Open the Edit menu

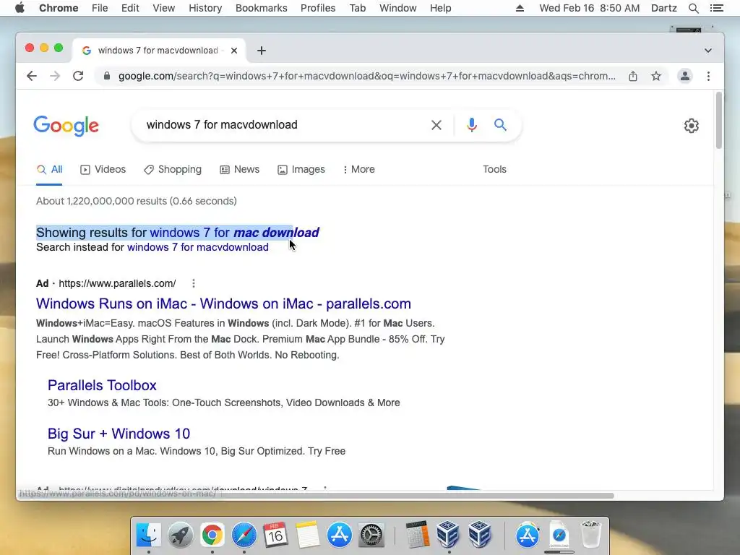click(130, 8)
